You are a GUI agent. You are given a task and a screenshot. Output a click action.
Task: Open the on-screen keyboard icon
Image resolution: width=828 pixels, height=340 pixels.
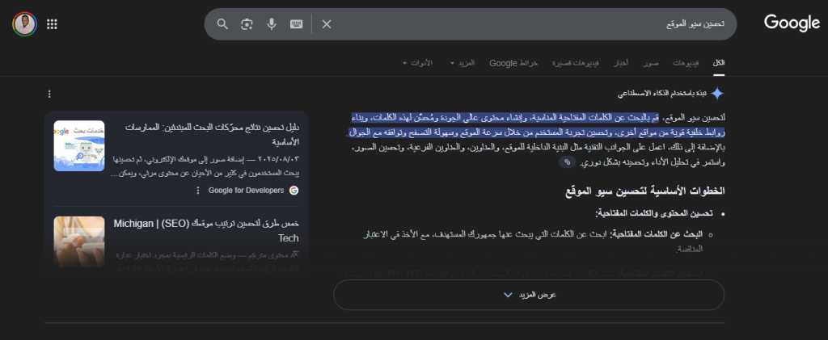(296, 24)
